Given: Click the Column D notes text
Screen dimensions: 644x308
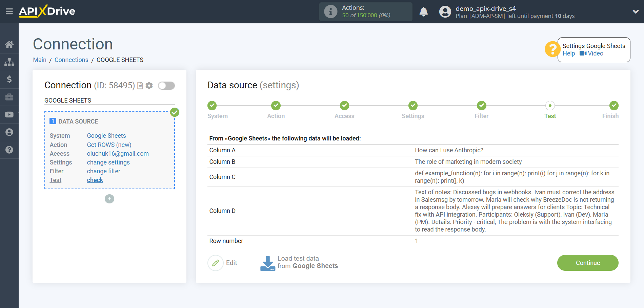Looking at the screenshot, I should [x=515, y=211].
